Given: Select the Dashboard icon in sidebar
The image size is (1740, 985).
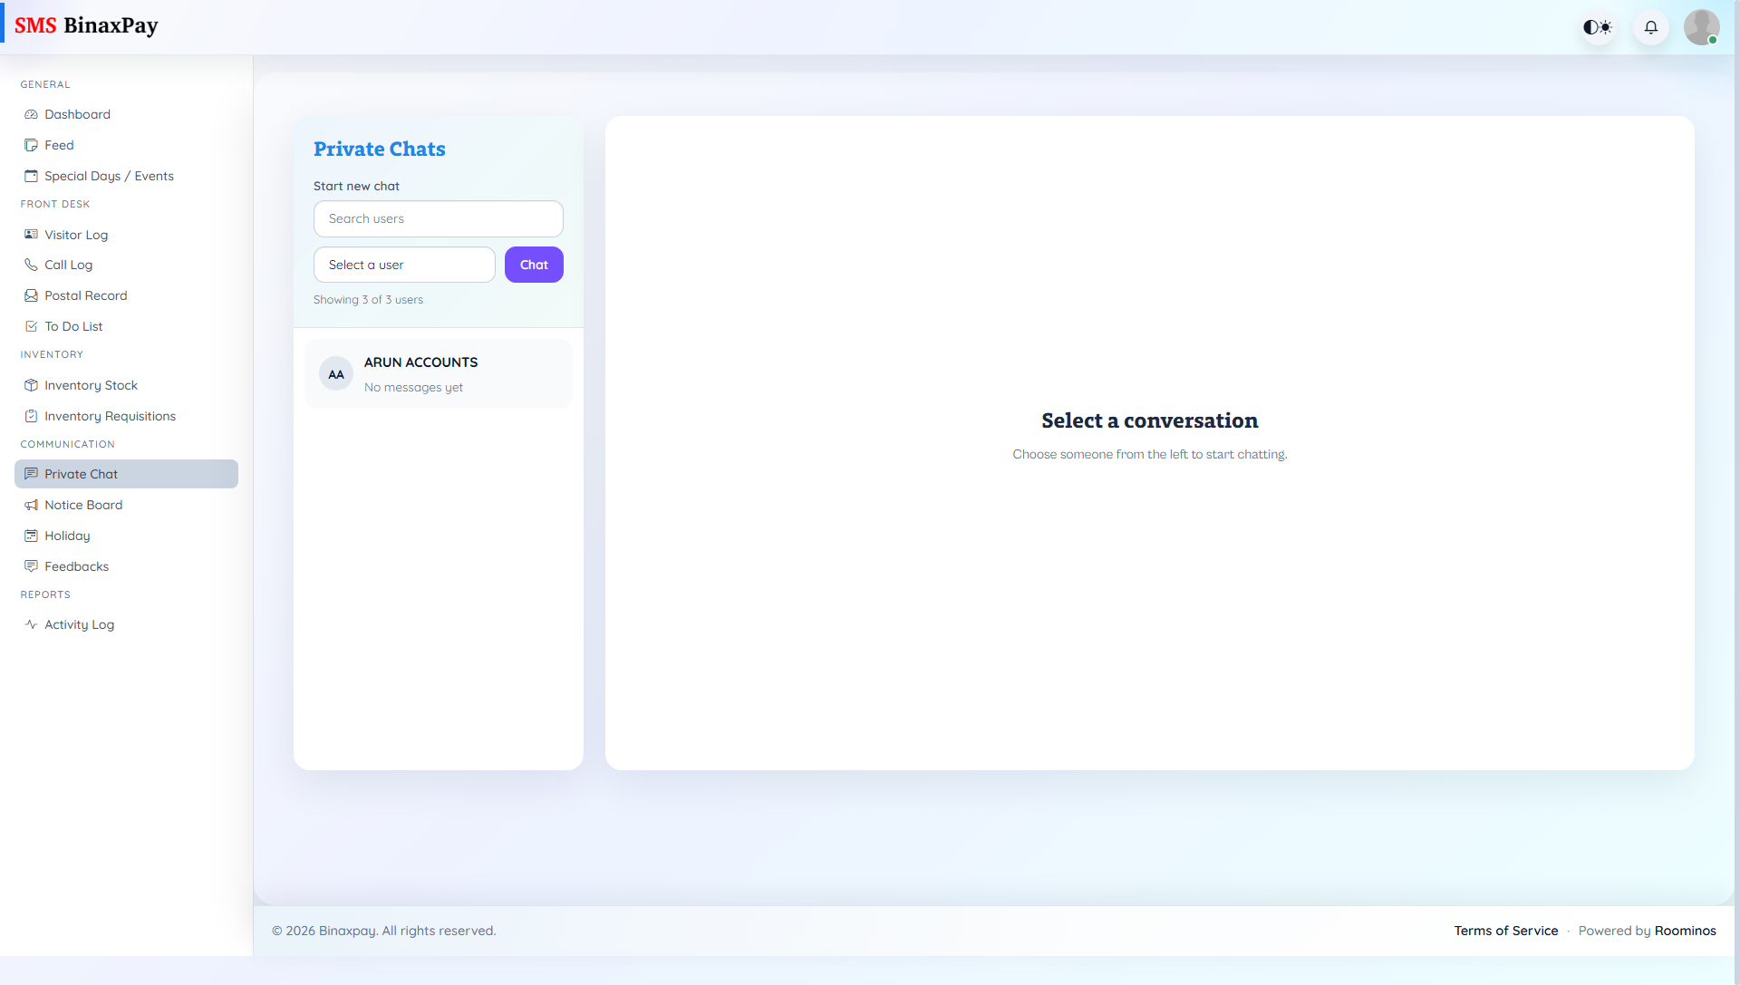Looking at the screenshot, I should tap(31, 114).
